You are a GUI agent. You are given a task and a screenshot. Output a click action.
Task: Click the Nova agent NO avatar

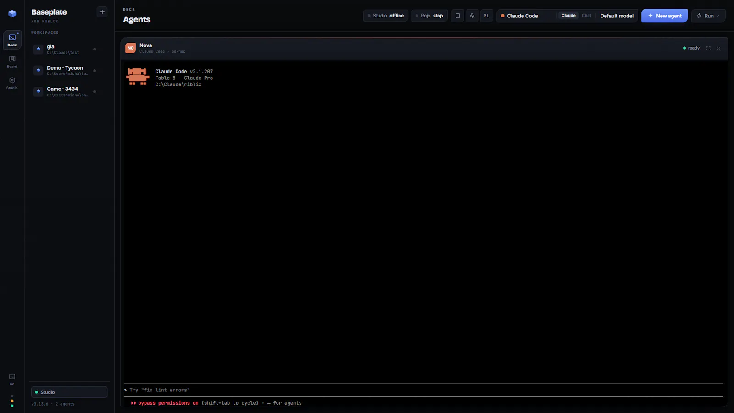(x=131, y=48)
